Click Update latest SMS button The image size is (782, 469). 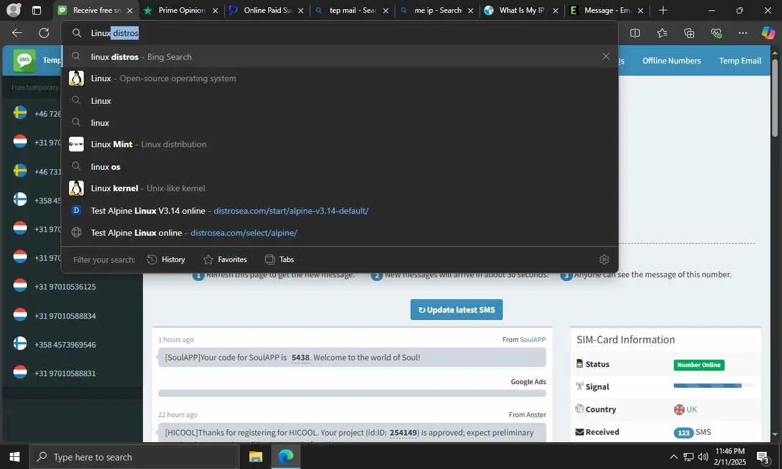(x=456, y=310)
